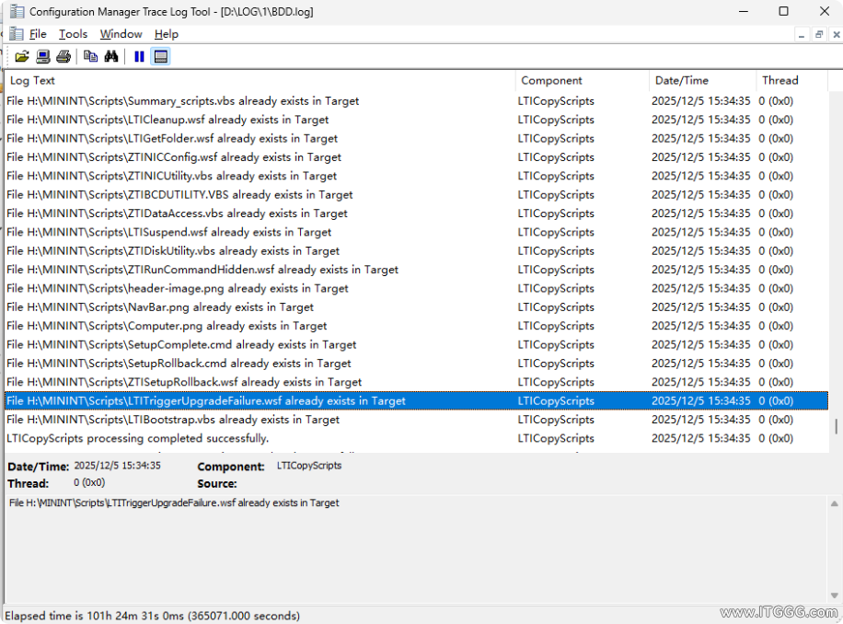Toggle the Show/Hide details pane button
Image resolution: width=843 pixels, height=624 pixels.
tap(161, 56)
